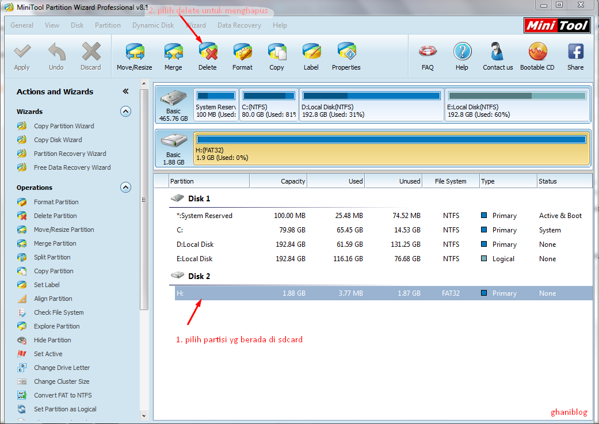The image size is (599, 424).
Task: Open the View menu
Action: click(x=52, y=25)
